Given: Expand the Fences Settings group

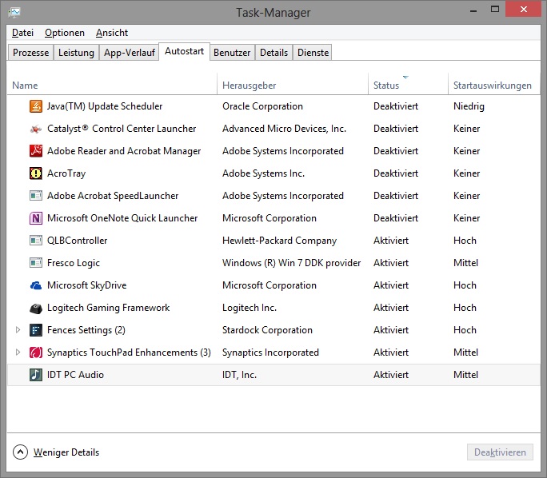Looking at the screenshot, I should [18, 330].
